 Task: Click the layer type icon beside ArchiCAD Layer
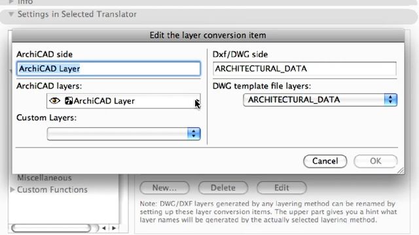point(69,101)
